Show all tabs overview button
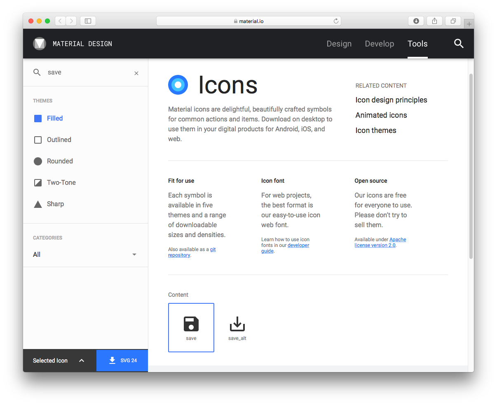 point(453,21)
